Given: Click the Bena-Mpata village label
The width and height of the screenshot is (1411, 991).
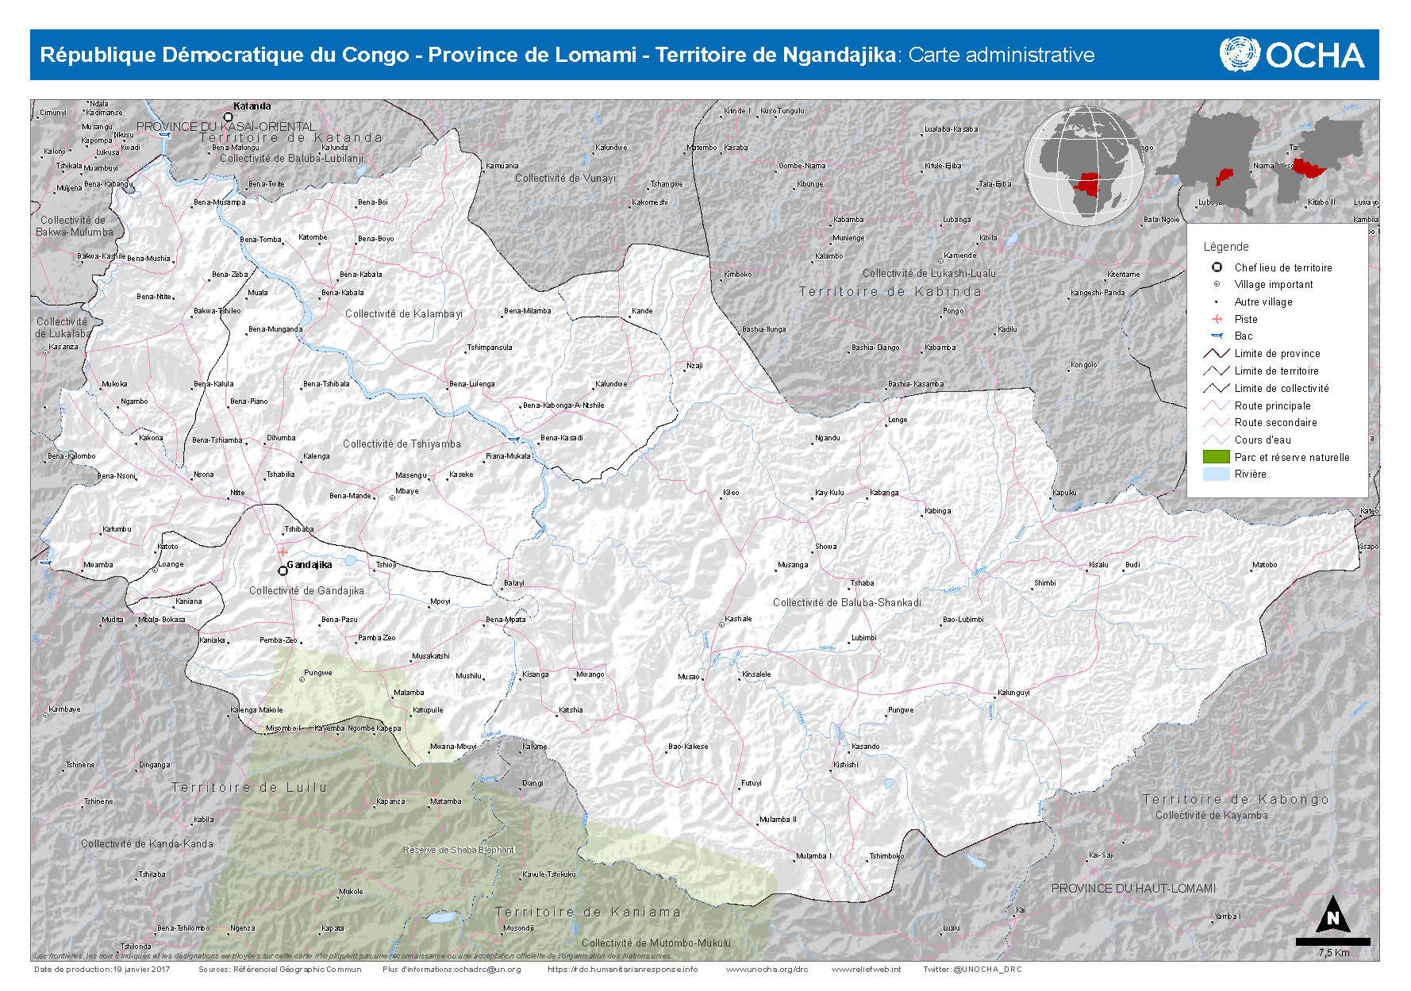Looking at the screenshot, I should [506, 619].
